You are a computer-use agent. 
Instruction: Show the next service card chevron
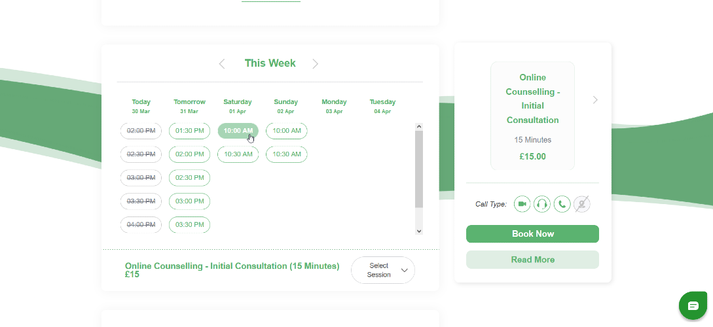coord(595,100)
